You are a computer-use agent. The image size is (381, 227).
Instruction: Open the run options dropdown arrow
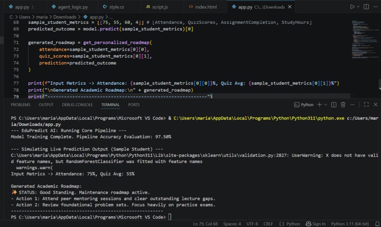[358, 7]
